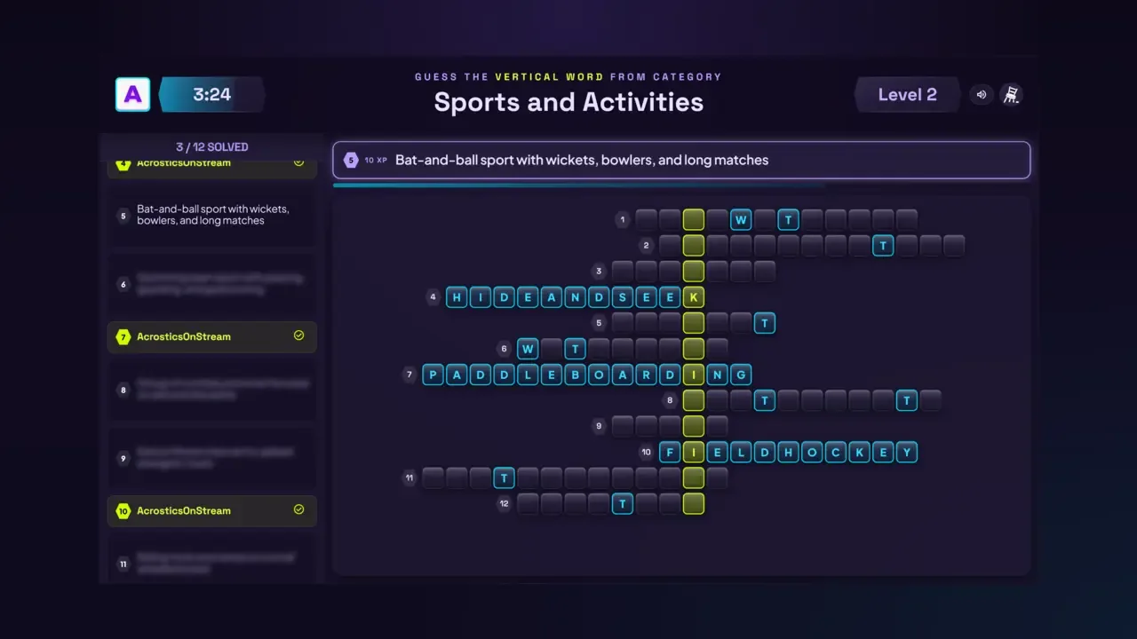Click row number 12 marker in grid
The height and width of the screenshot is (639, 1137).
click(x=505, y=503)
